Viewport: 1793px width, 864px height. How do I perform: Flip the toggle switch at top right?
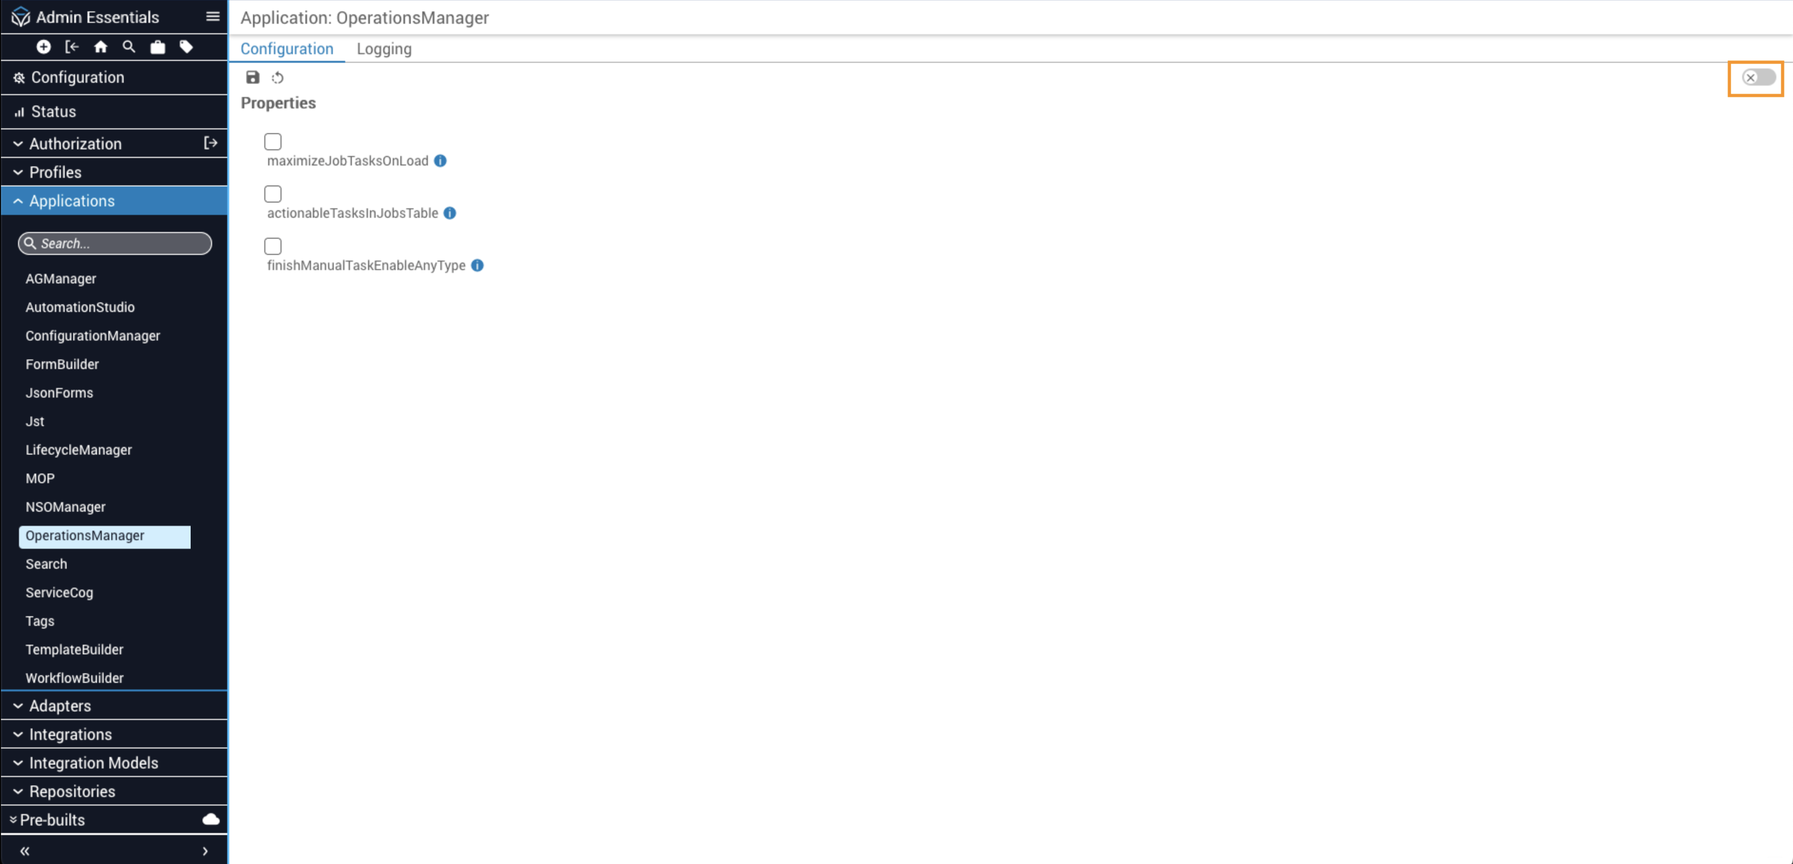1758,78
